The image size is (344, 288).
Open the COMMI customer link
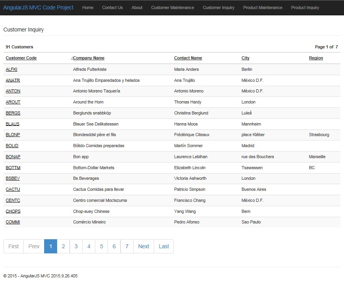(13, 222)
